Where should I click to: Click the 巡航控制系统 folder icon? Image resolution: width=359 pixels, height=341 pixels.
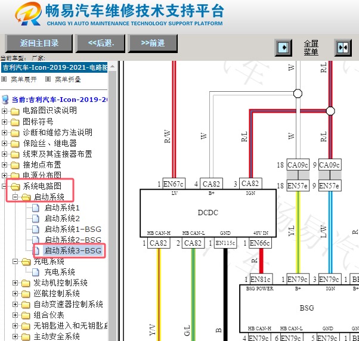[26, 294]
